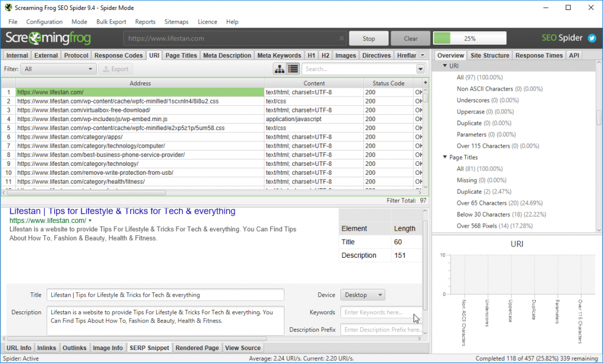Open the Rendered Page bottom tab
Screen dimensions: 603x363
pyautogui.click(x=197, y=348)
